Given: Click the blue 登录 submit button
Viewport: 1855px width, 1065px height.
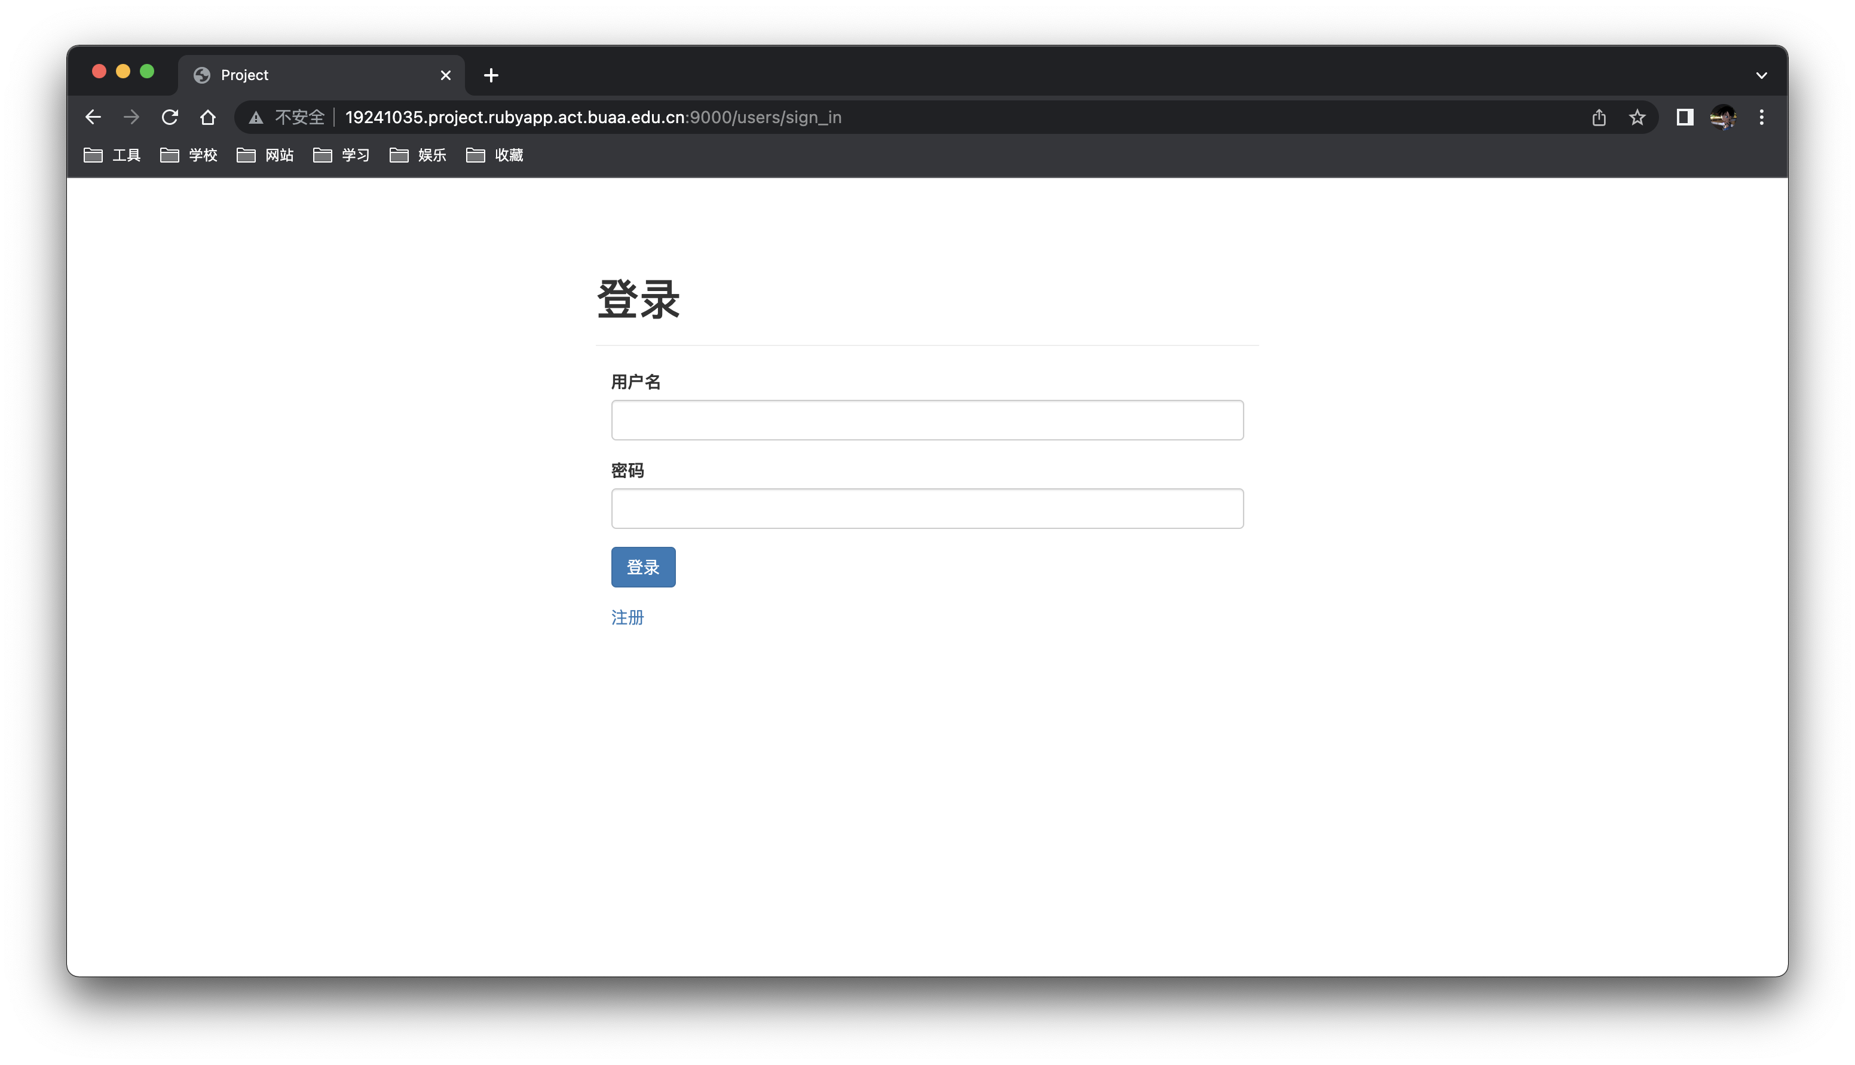Looking at the screenshot, I should 644,567.
